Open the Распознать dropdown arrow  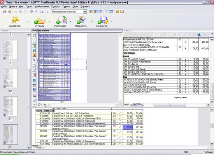[x=70, y=21]
